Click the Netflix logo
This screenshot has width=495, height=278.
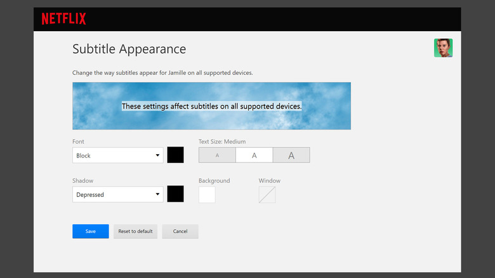click(x=64, y=19)
